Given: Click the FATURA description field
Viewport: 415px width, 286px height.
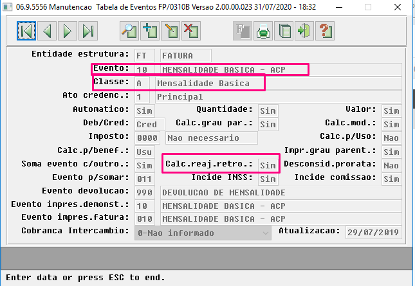Looking at the screenshot, I should pyautogui.click(x=186, y=55).
